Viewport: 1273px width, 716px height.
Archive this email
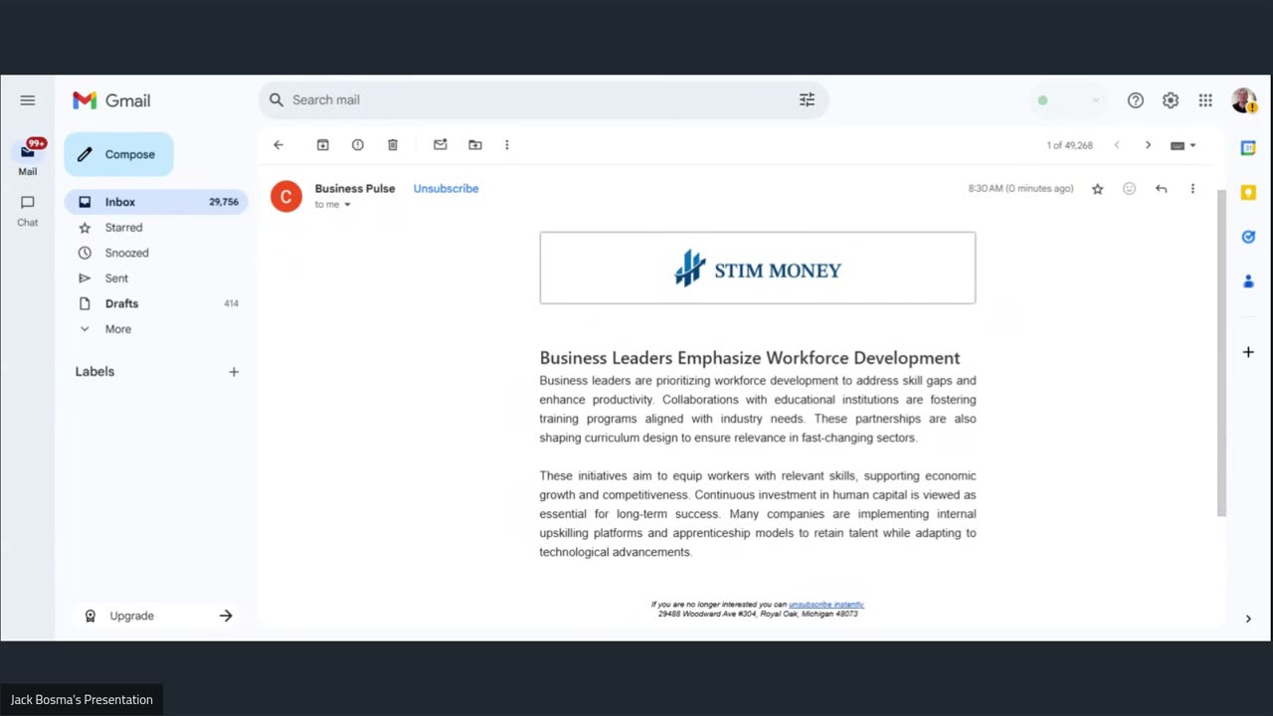point(323,145)
